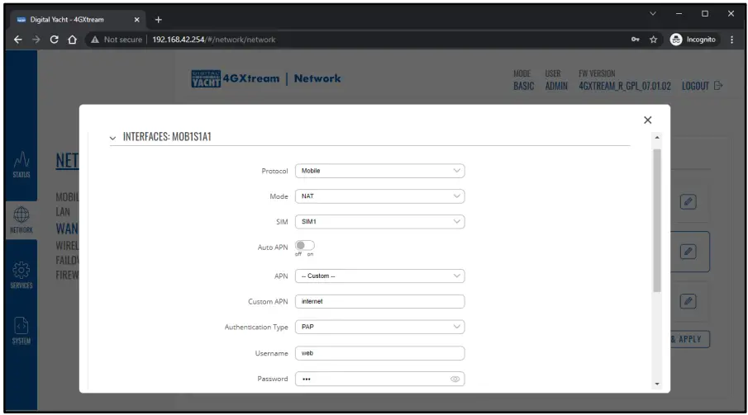Go back in browser history
The height and width of the screenshot is (415, 748).
(x=18, y=40)
